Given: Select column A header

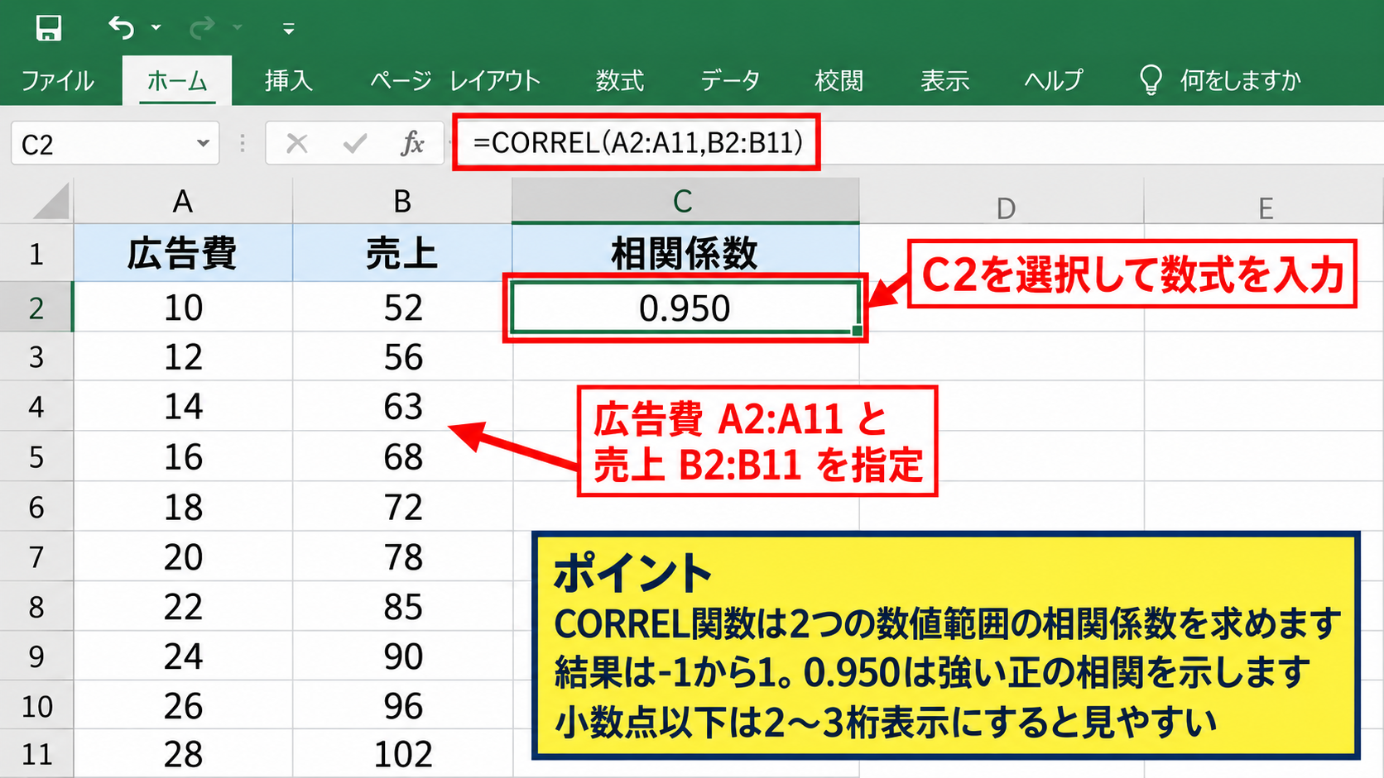Looking at the screenshot, I should (183, 201).
